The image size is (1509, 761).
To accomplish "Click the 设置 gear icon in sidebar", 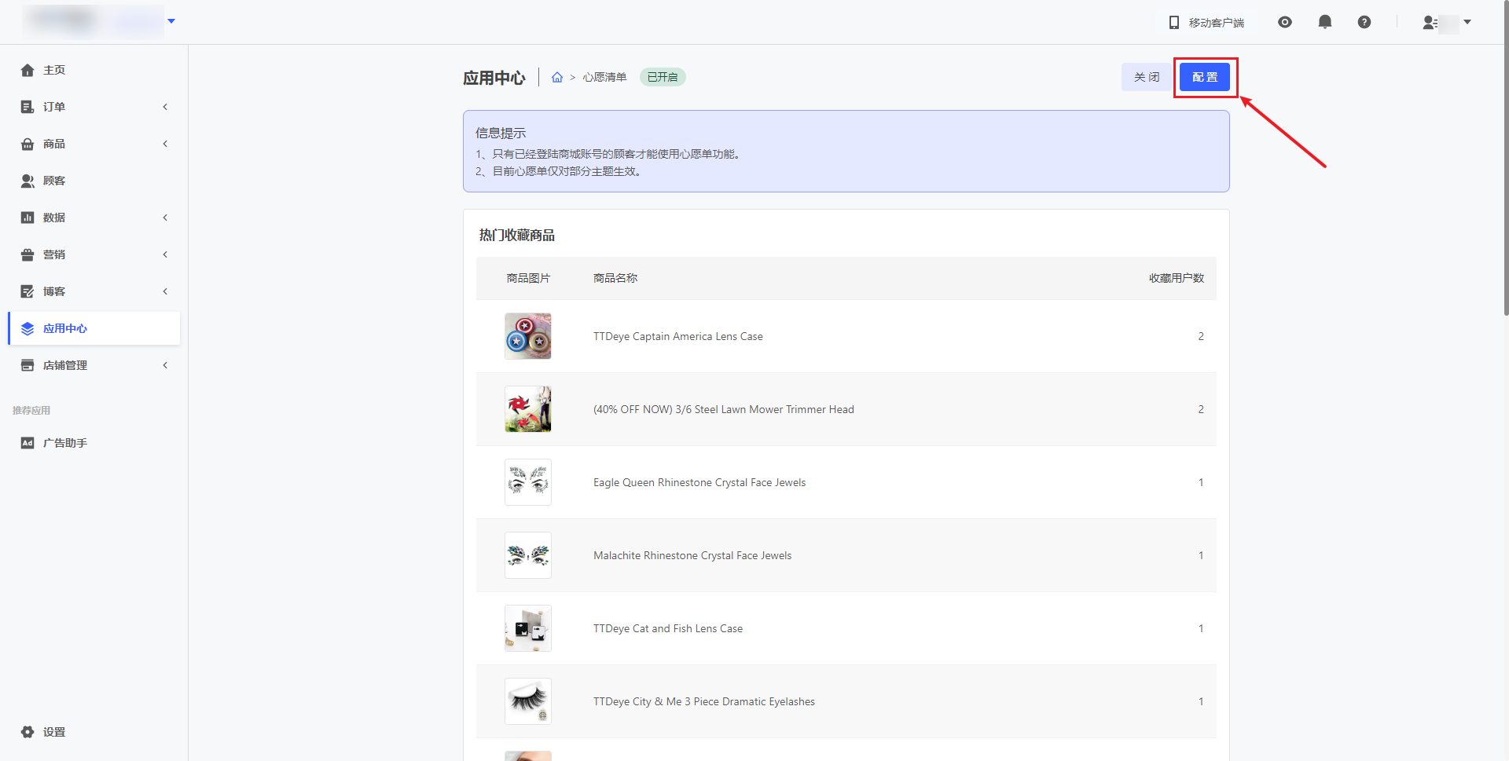I will tap(28, 732).
